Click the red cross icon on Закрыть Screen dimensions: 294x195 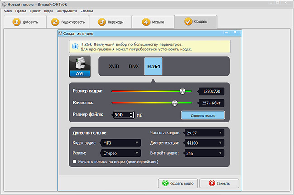[212, 183]
